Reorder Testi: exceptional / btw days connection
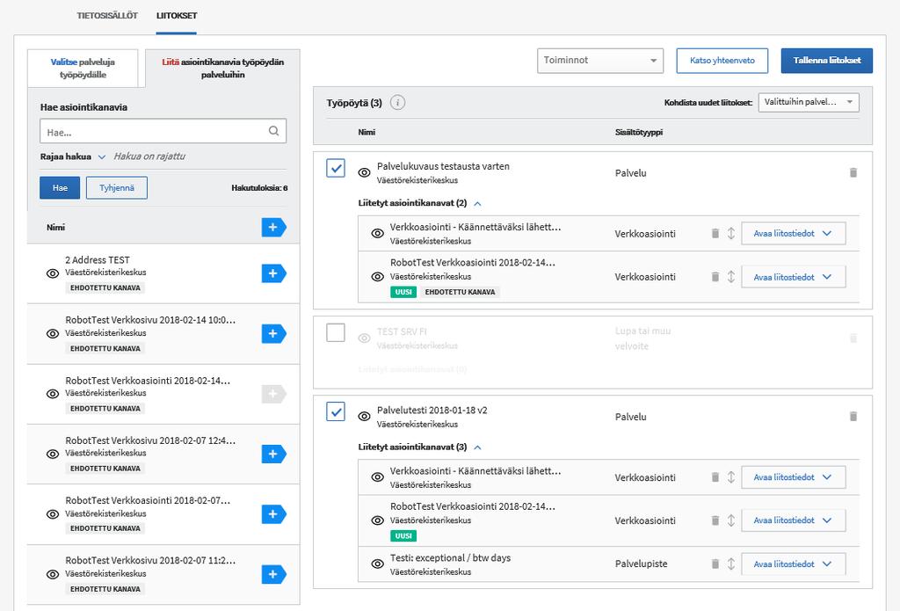Viewport: 900px width, 611px height. click(731, 564)
